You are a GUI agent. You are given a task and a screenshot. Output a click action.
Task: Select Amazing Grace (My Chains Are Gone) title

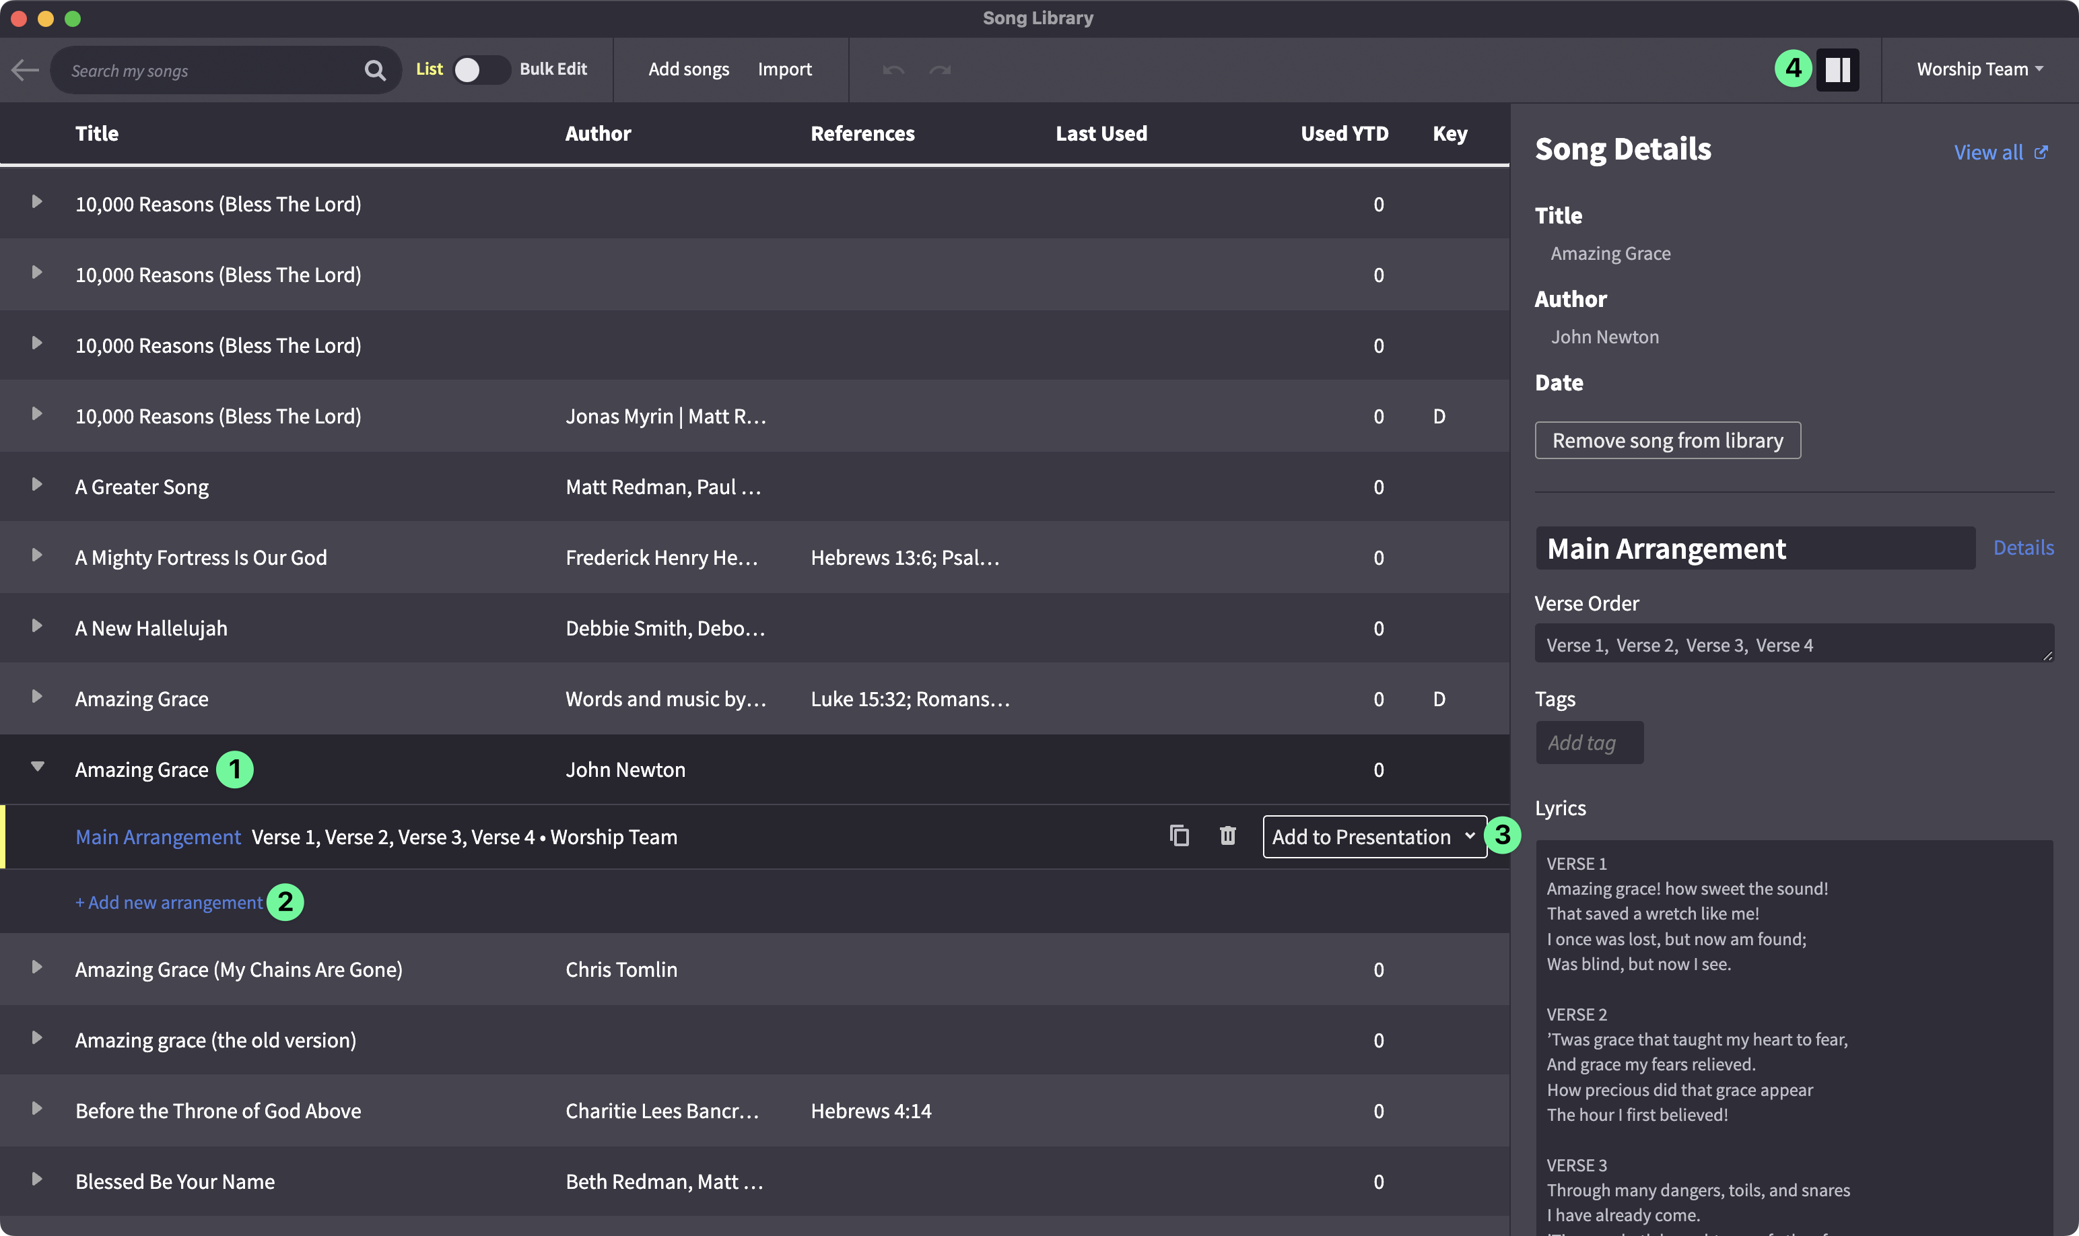[239, 969]
